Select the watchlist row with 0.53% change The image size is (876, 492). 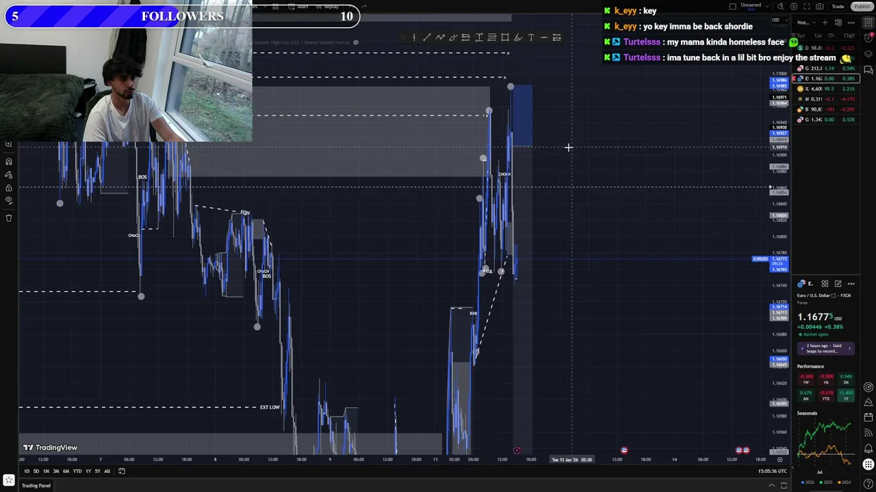click(x=826, y=120)
